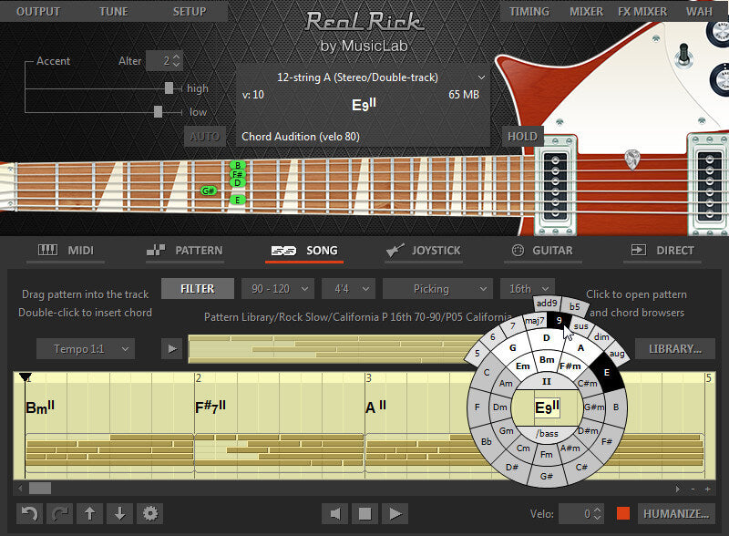Open song settings with the gear icon
The height and width of the screenshot is (536, 729).
(149, 513)
